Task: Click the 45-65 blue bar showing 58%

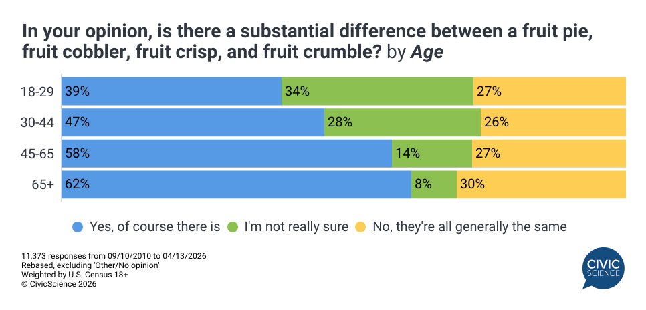Action: click(x=226, y=153)
